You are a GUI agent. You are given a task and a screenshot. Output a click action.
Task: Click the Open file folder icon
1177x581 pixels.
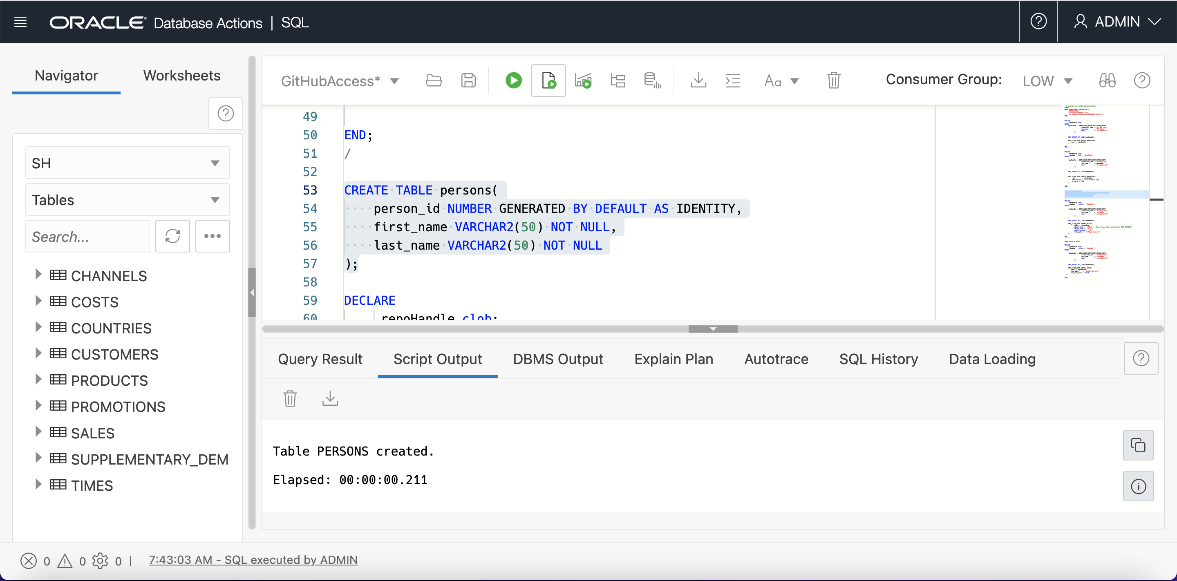click(x=433, y=81)
